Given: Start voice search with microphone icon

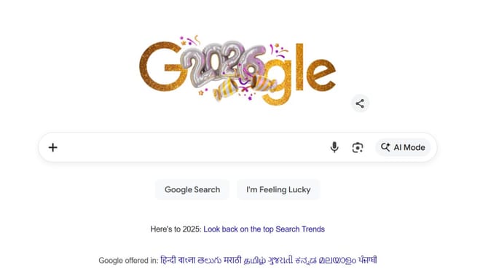Looking at the screenshot, I should 334,147.
